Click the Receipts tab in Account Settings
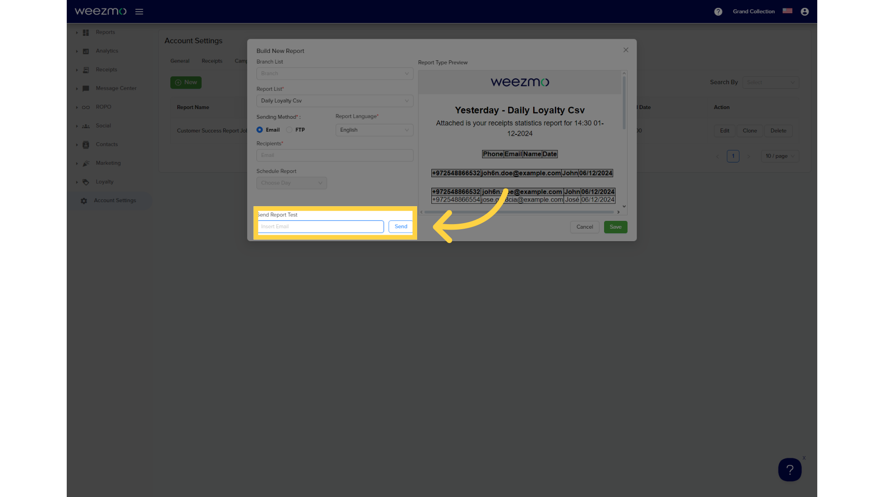Image resolution: width=884 pixels, height=497 pixels. [212, 61]
